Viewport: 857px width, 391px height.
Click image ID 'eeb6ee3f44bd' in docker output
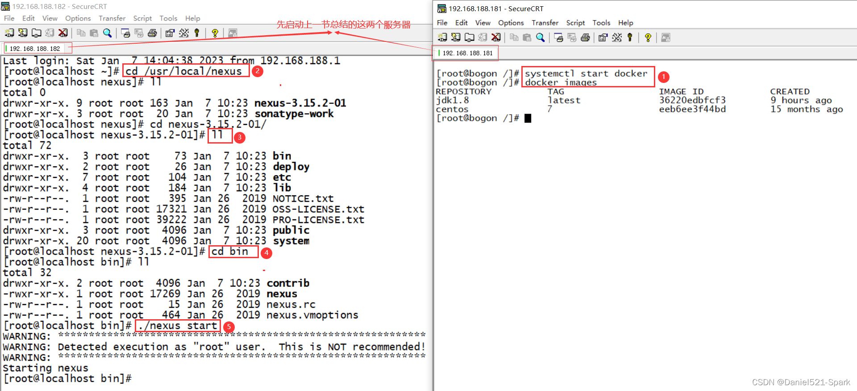pyautogui.click(x=692, y=109)
